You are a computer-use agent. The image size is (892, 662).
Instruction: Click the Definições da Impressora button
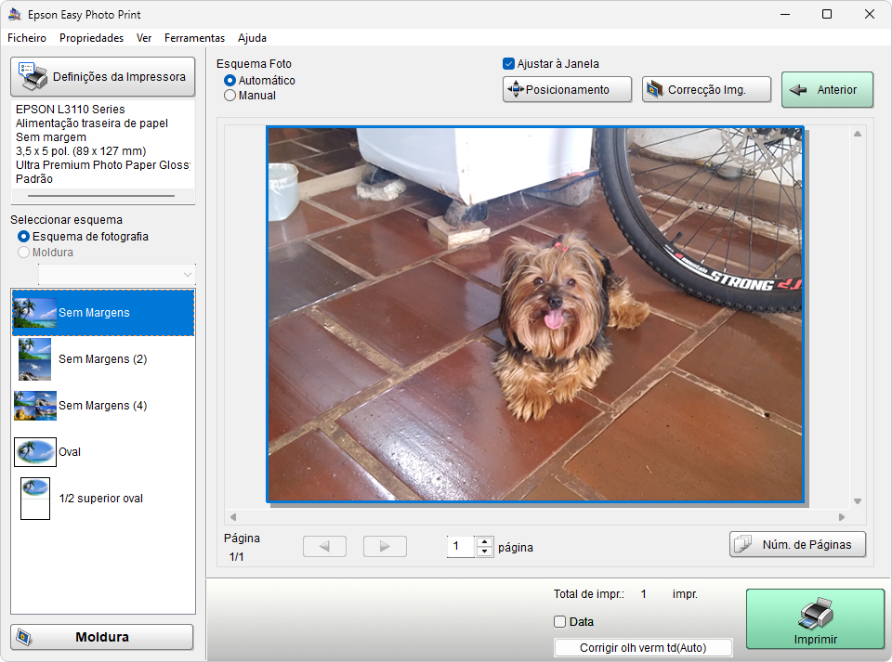pyautogui.click(x=103, y=77)
